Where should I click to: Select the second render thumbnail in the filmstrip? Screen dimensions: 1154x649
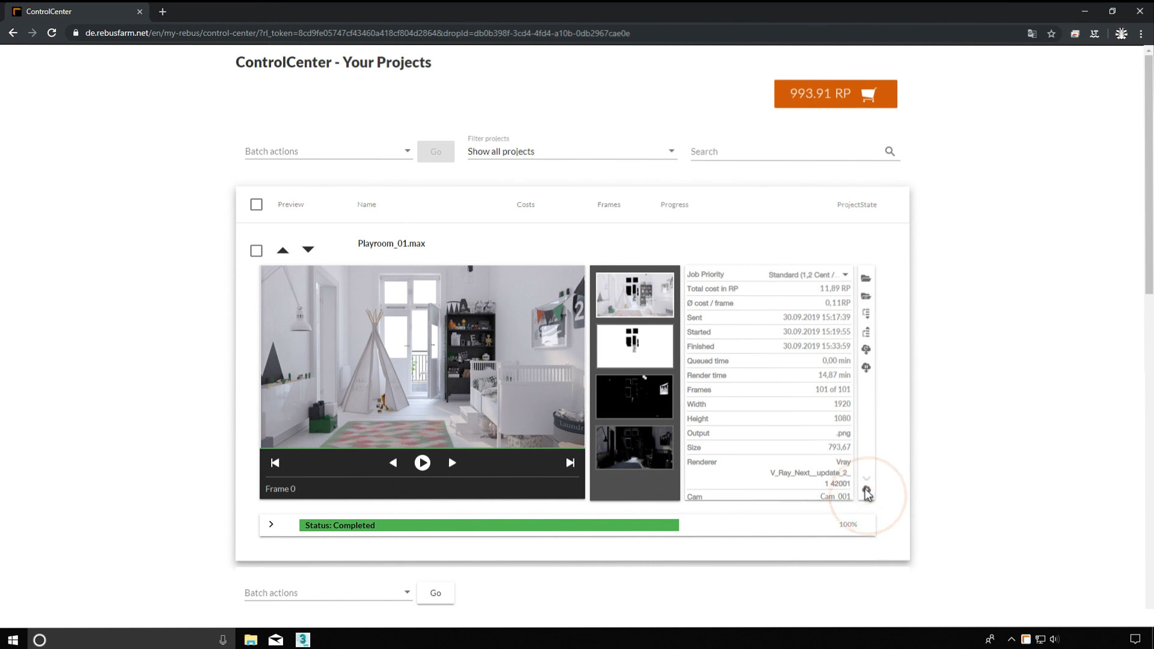tap(635, 346)
